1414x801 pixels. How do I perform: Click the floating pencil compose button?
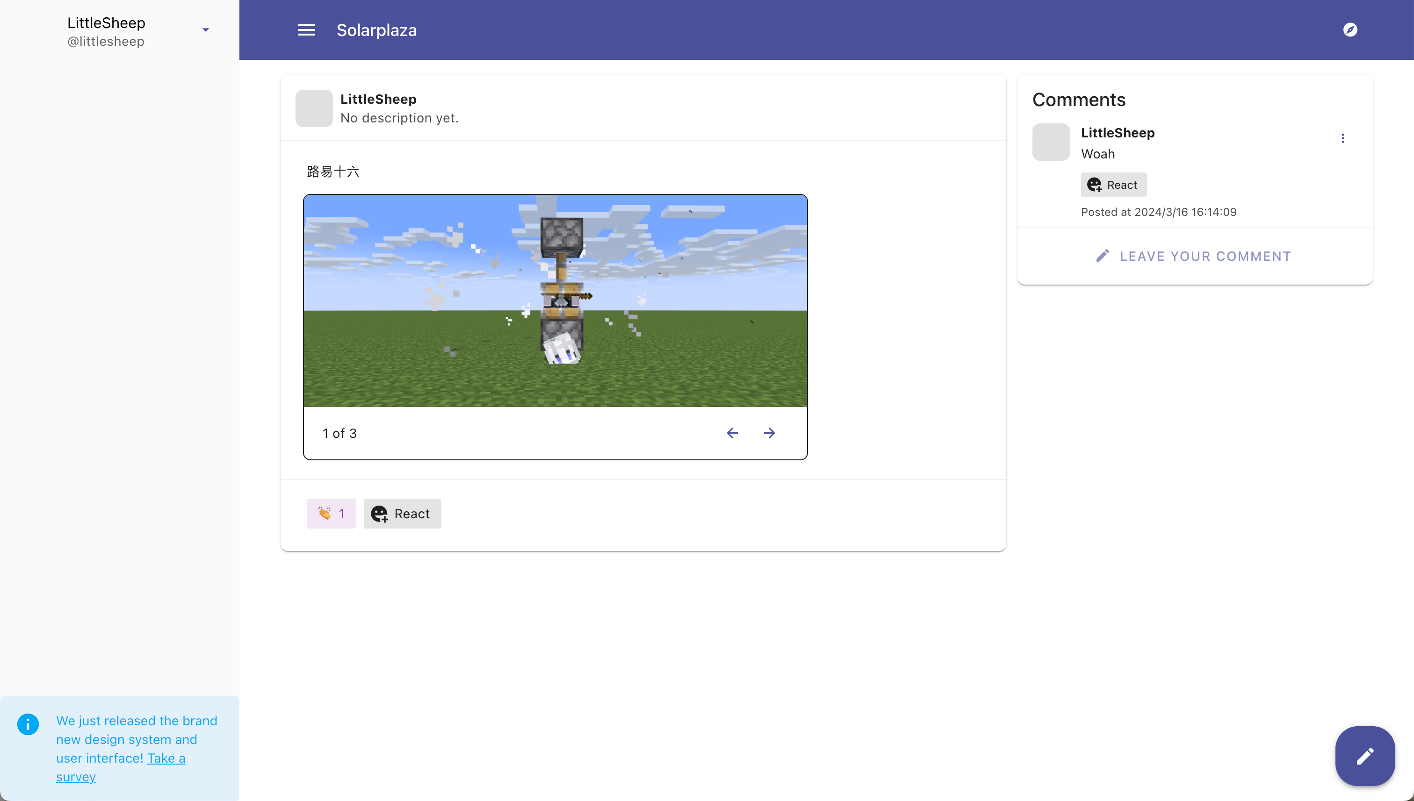click(1364, 756)
